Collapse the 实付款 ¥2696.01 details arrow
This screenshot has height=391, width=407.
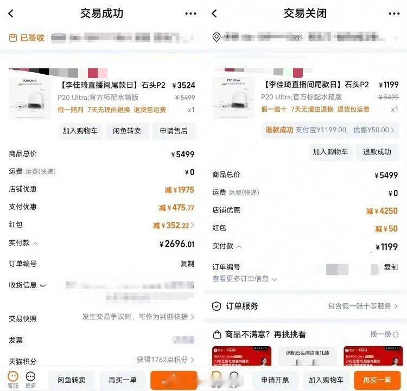36,243
